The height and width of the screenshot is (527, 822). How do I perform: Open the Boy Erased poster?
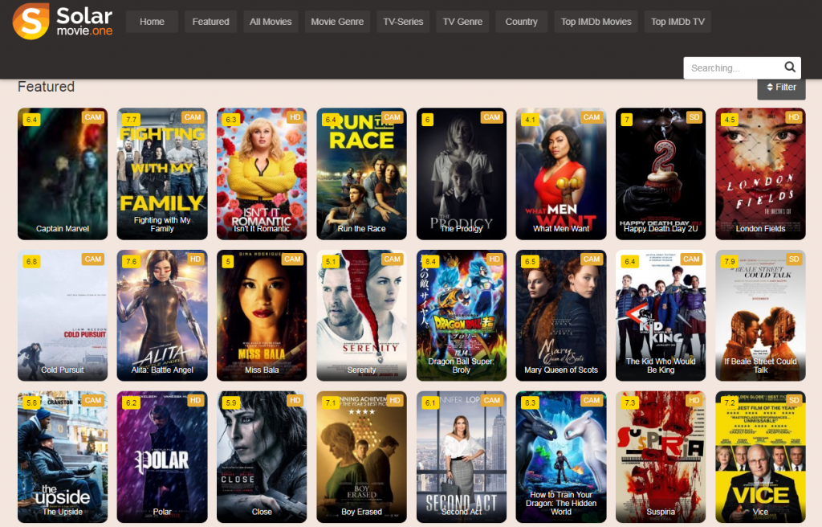(362, 456)
